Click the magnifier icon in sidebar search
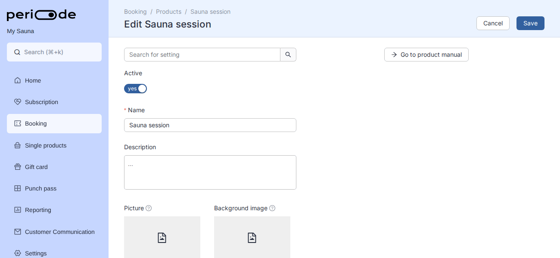Viewport: 560px width, 258px height. (x=17, y=52)
